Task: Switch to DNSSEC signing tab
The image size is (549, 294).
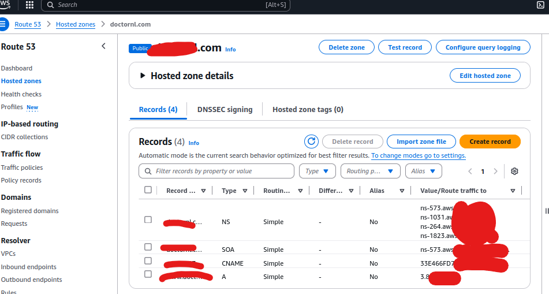Action: [225, 109]
